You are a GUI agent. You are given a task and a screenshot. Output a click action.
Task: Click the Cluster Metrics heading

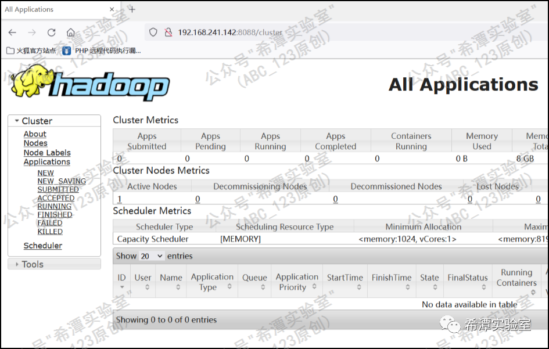pos(146,120)
